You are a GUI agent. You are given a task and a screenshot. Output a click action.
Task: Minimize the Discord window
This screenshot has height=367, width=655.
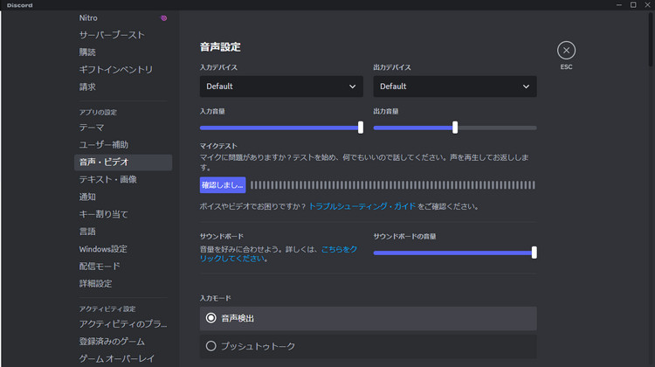(x=619, y=5)
